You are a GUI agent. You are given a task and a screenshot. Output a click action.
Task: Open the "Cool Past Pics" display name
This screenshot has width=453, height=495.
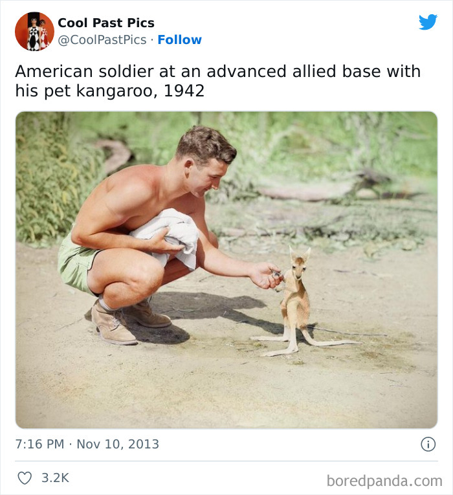(x=106, y=23)
